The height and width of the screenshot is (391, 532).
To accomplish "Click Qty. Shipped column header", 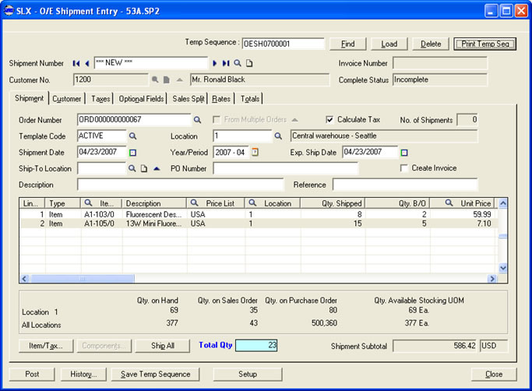I will click(x=333, y=203).
